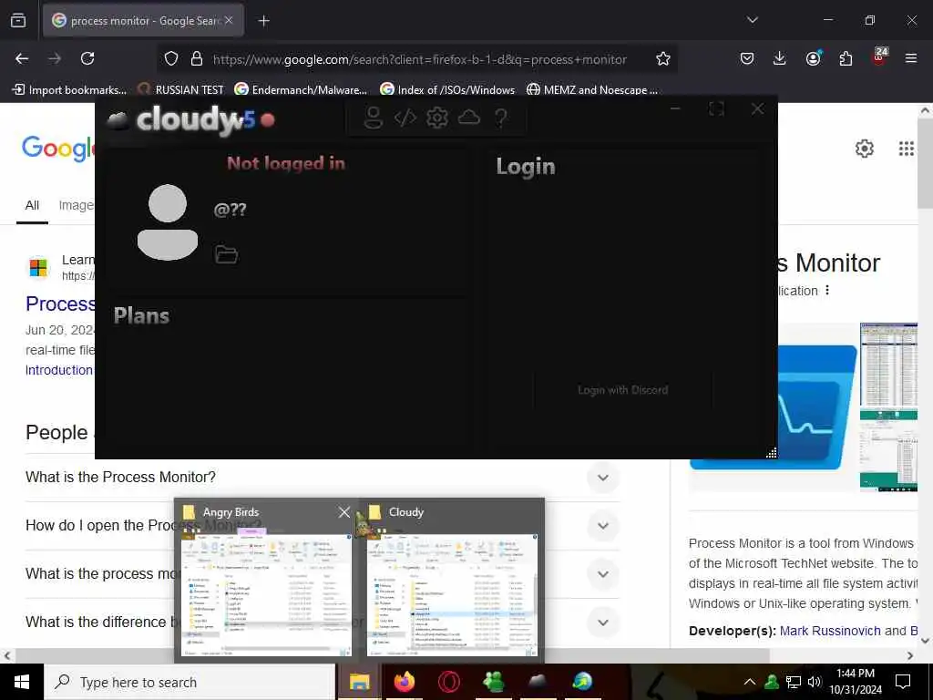The image size is (933, 700).
Task: Open the Firefox account icon
Action: [x=813, y=58]
